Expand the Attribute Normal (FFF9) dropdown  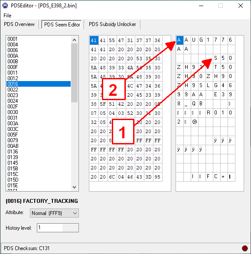coord(54,213)
